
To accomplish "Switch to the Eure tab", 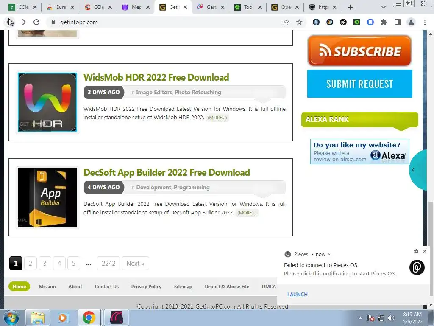I will (x=61, y=7).
